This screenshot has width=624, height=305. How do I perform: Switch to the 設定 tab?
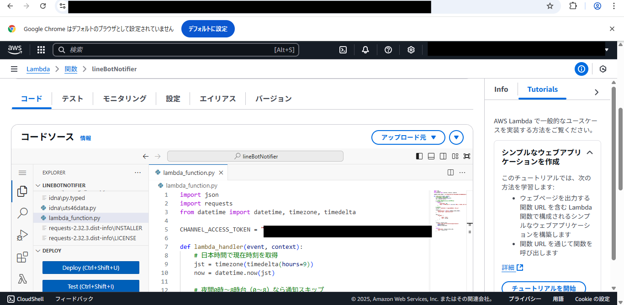173,99
